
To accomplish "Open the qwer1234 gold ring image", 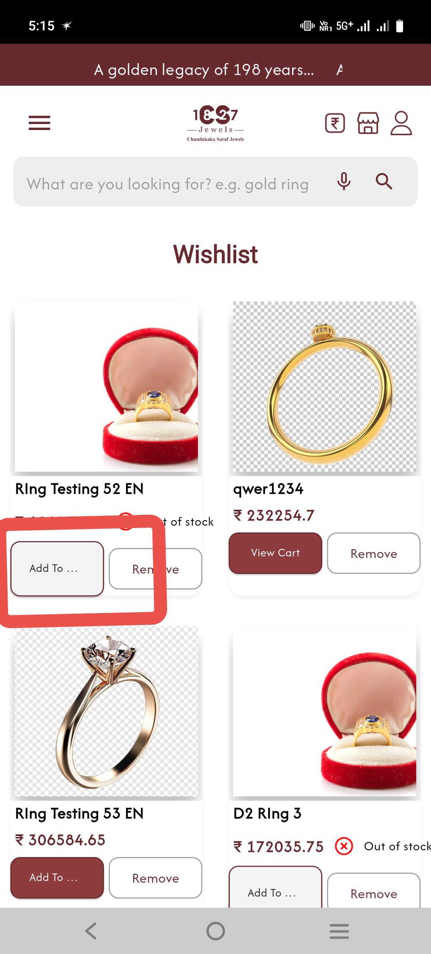I will 324,387.
